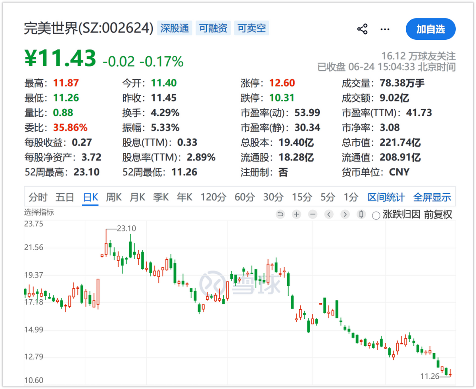The image size is (476, 389).
Task: Click the 市盈率(动) value 53.99
Action: click(x=307, y=113)
